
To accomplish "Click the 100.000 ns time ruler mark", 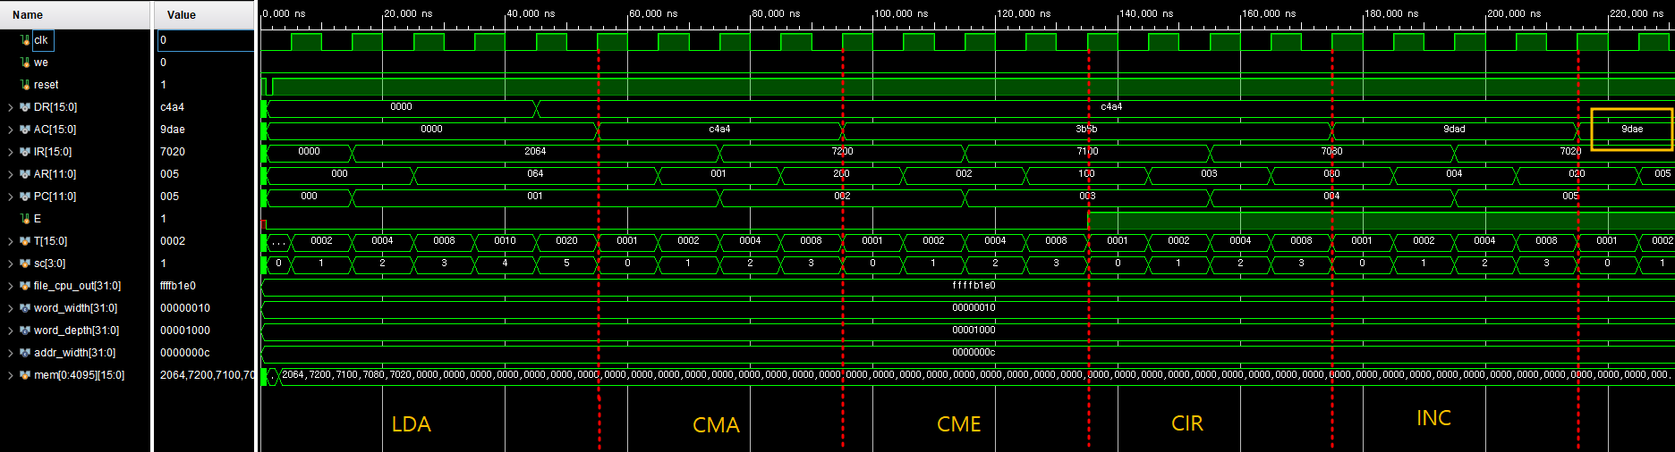I will click(x=902, y=13).
